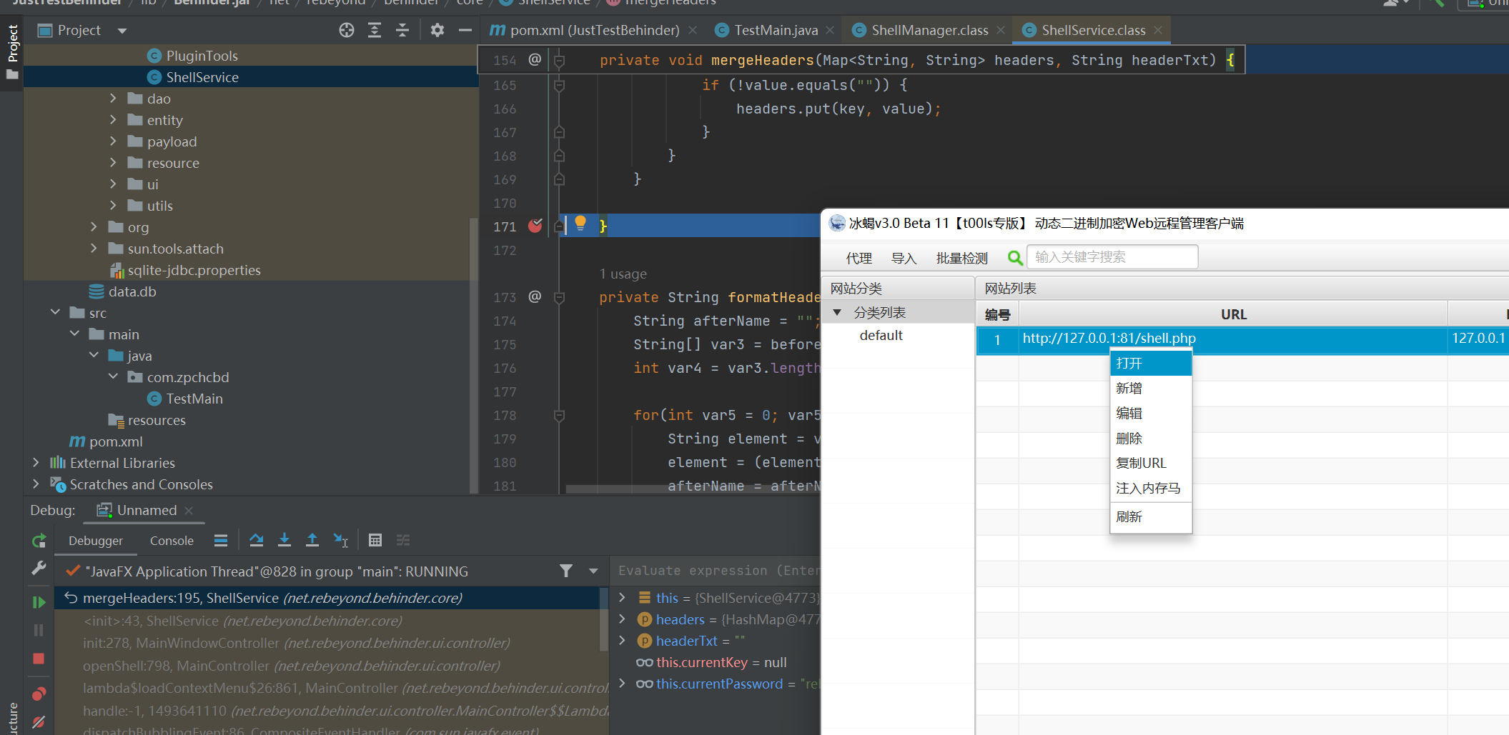Choose 注入内存马 from the context menu

1150,488
